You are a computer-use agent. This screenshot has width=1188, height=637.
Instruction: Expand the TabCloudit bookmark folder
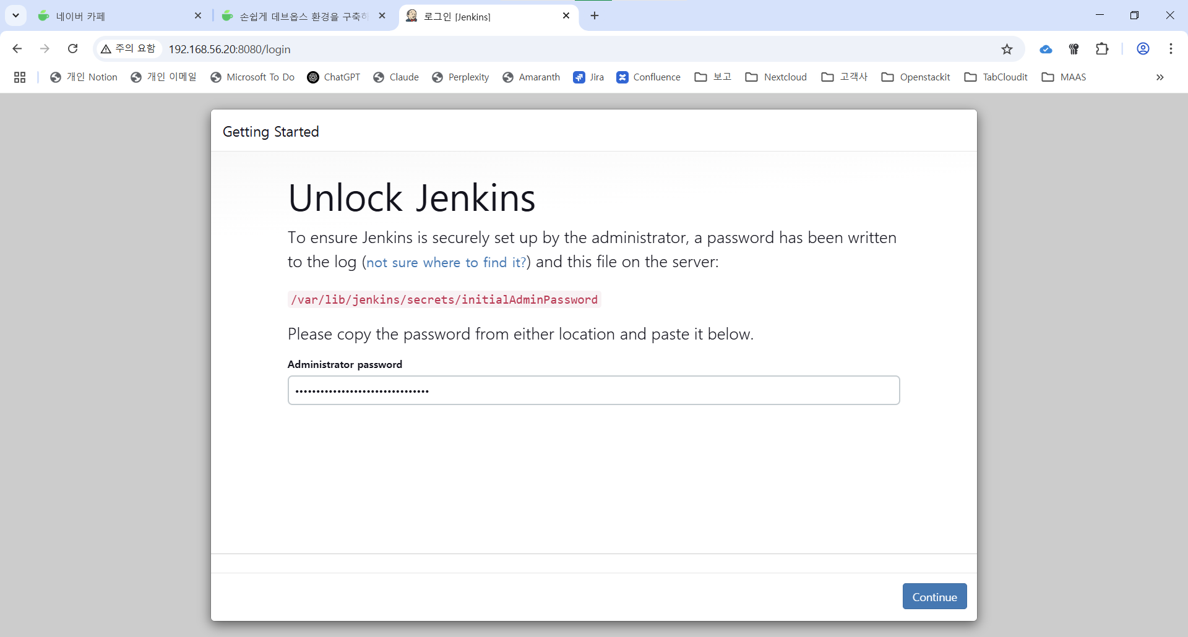click(996, 77)
